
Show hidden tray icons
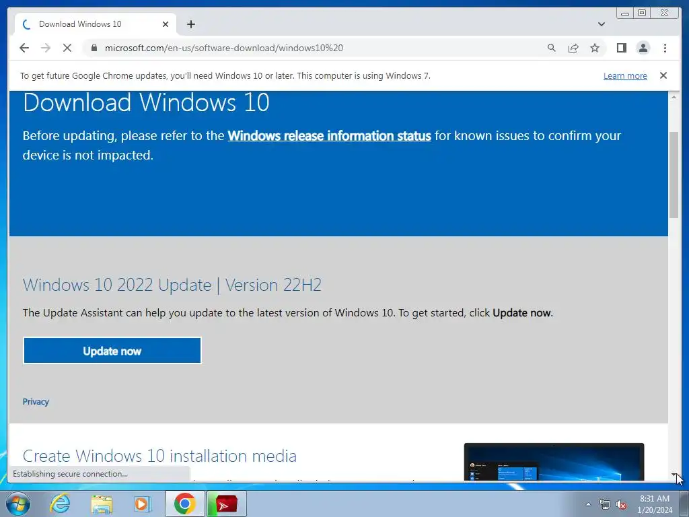click(588, 504)
